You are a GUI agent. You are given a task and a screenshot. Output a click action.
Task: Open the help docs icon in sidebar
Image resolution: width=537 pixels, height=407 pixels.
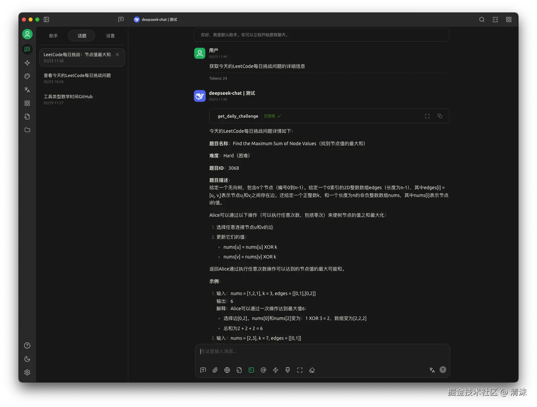coord(27,345)
